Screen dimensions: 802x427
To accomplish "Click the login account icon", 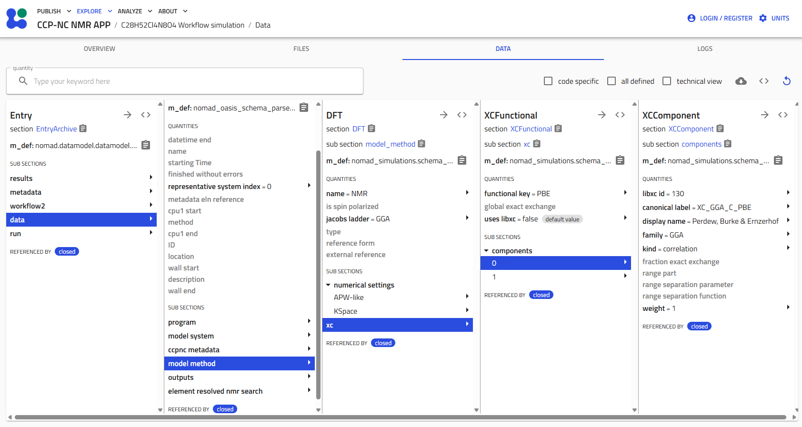I will pos(692,18).
